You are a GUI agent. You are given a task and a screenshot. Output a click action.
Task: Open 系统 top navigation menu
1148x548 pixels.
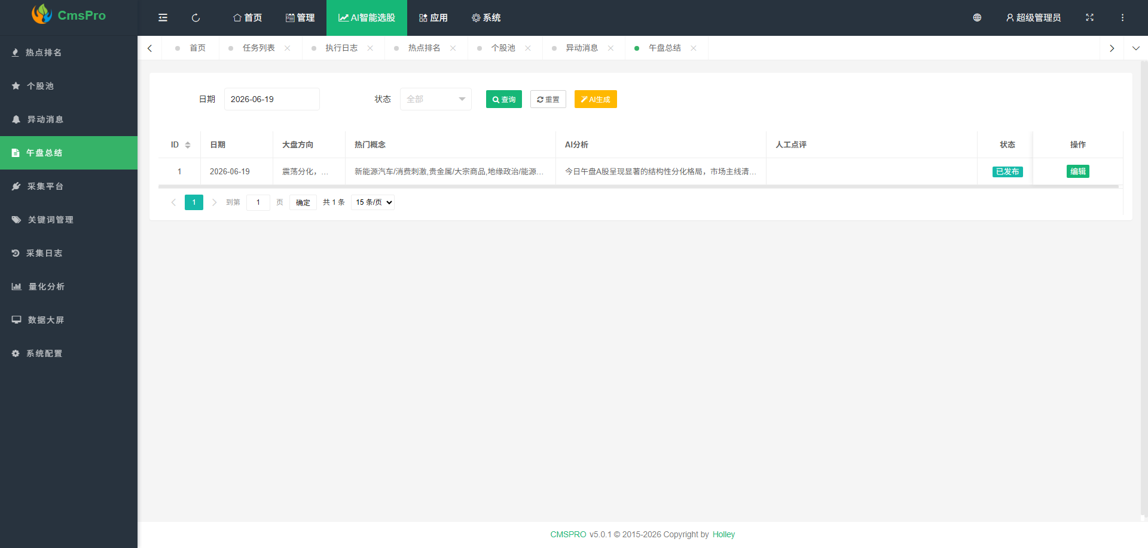coord(486,18)
